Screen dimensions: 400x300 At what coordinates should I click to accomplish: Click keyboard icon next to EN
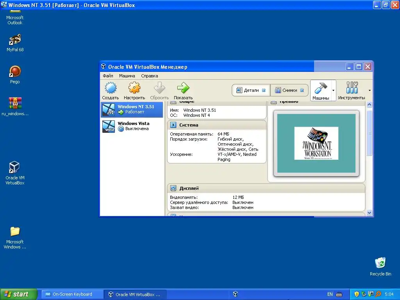tap(339, 295)
